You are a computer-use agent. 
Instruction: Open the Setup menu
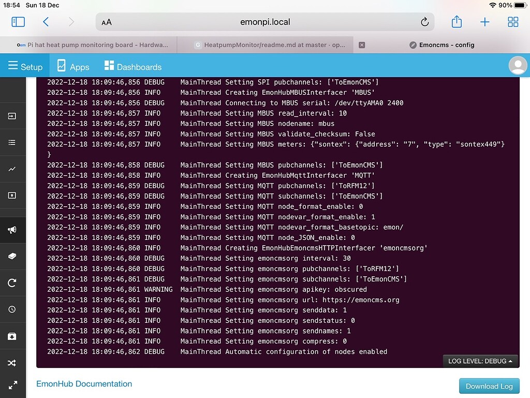(25, 66)
